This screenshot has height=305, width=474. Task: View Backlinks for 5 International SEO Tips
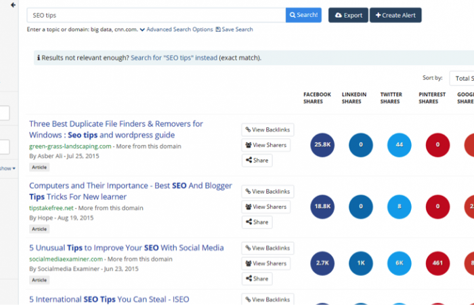click(267, 300)
